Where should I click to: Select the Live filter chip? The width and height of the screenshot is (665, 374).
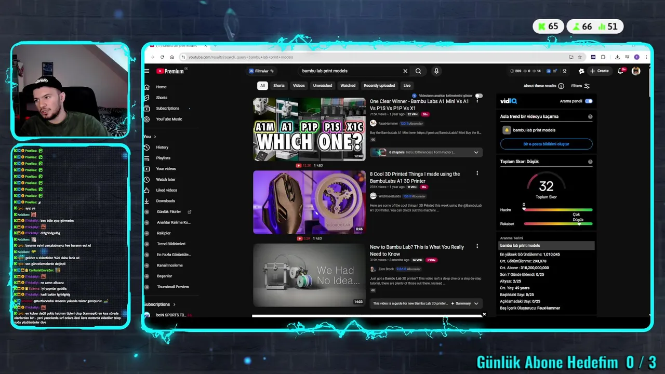407,86
